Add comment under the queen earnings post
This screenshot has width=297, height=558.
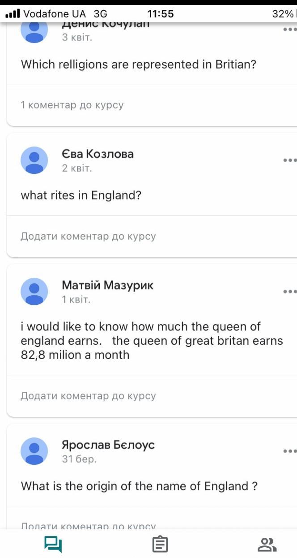(88, 396)
